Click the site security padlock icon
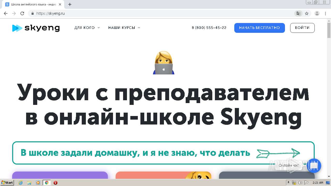 [x=32, y=13]
